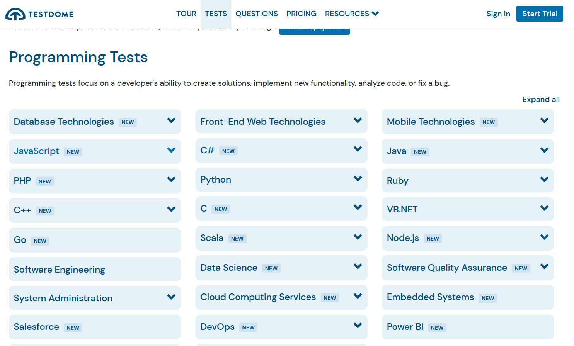Open the PRICING page
Screen dimensions: 574x346
pyautogui.click(x=301, y=14)
